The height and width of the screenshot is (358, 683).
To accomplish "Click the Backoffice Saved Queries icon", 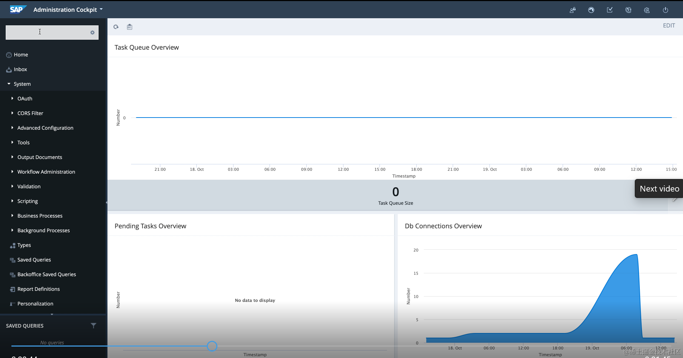I will [x=12, y=275].
